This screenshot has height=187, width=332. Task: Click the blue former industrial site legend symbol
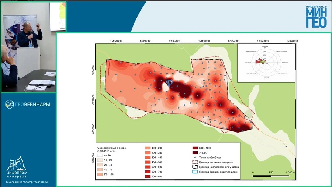point(195,172)
